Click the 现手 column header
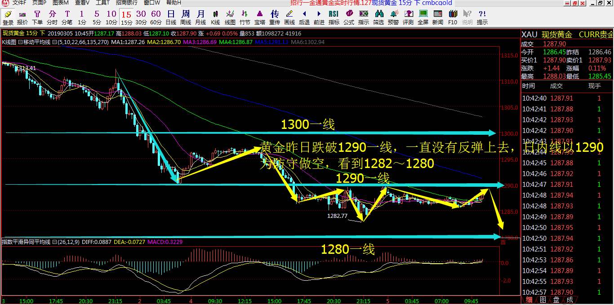This screenshot has width=614, height=305. tap(594, 86)
